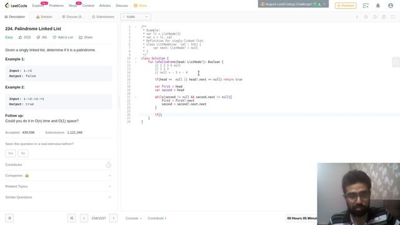Click the panel divider handle
The width and height of the screenshot is (400, 225).
click(119, 102)
